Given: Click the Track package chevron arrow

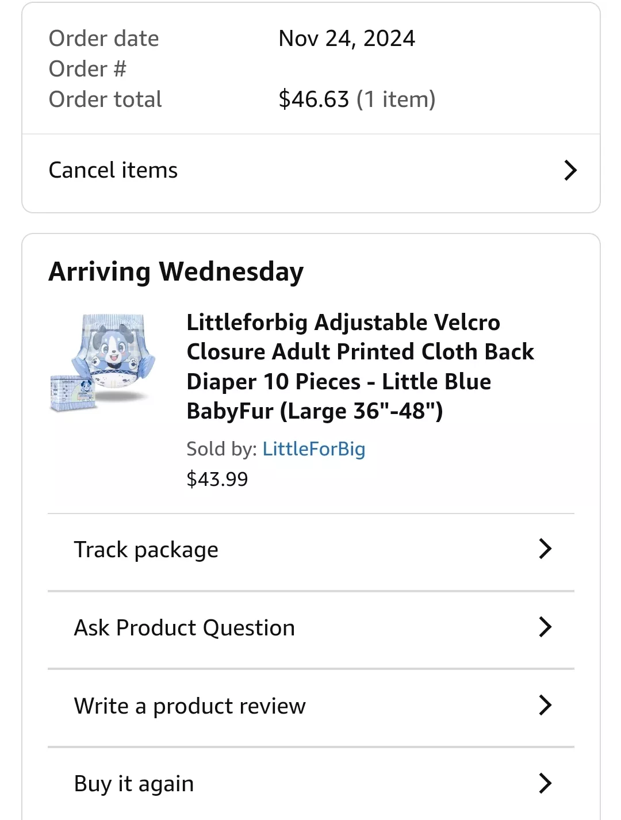Looking at the screenshot, I should (545, 549).
